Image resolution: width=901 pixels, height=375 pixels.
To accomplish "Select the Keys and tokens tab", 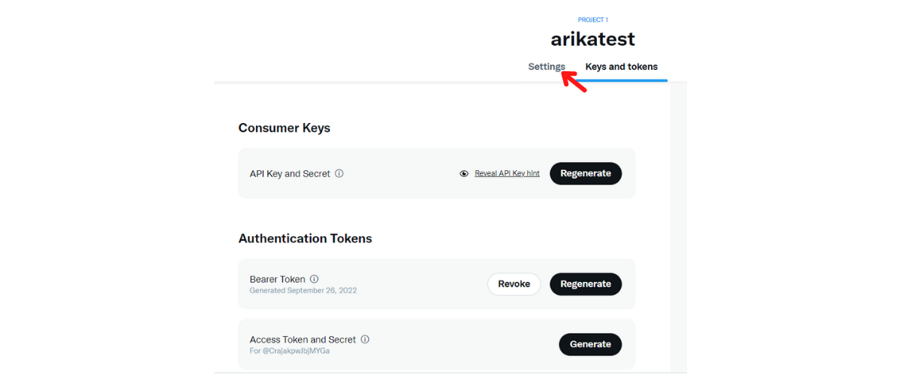I will click(621, 67).
